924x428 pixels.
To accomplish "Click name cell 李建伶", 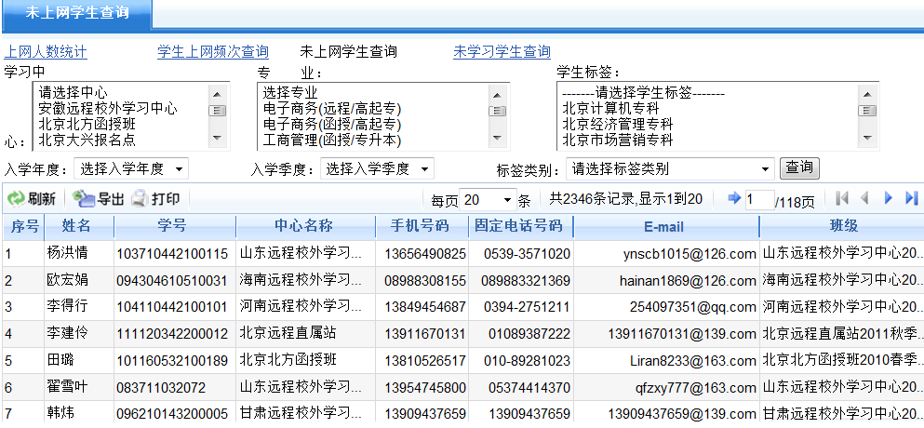I will pos(67,333).
